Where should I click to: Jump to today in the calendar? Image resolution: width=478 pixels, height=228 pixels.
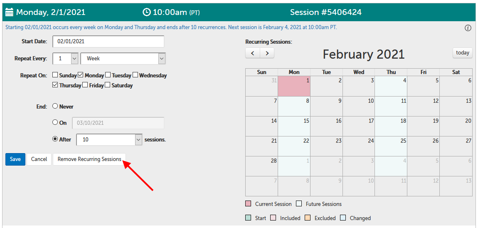[x=462, y=53]
